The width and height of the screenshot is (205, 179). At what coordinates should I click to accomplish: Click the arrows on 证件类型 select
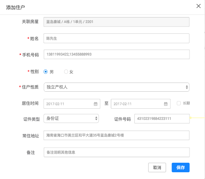[x=96, y=118]
